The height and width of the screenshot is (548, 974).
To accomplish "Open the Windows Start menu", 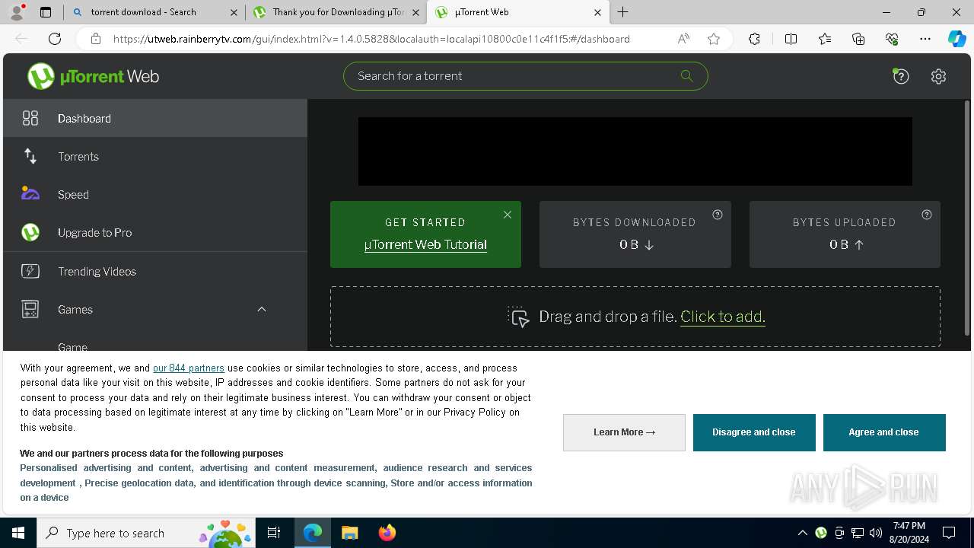I will (x=18, y=533).
